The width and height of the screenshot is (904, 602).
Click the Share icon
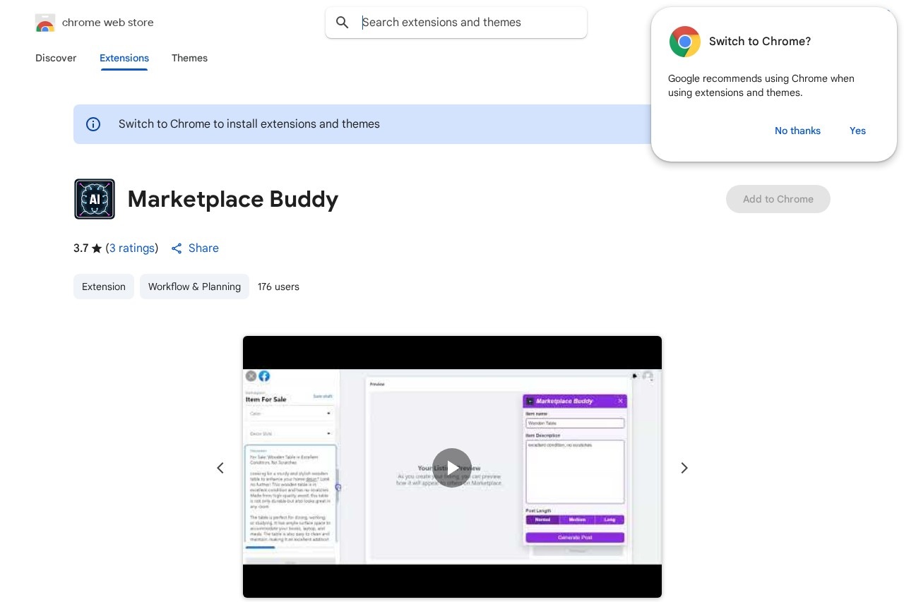[177, 248]
